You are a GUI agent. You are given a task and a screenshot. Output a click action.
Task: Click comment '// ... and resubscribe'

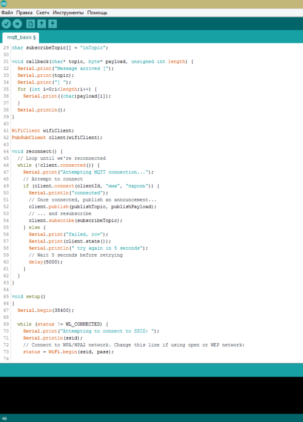click(x=60, y=213)
